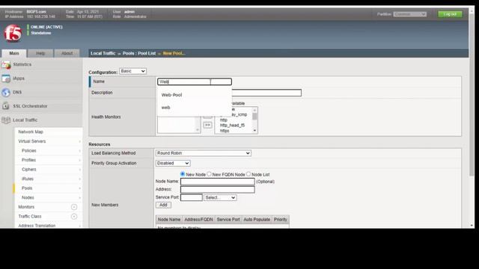Expand the Virtual Servers submenu arrow

pyautogui.click(x=80, y=141)
